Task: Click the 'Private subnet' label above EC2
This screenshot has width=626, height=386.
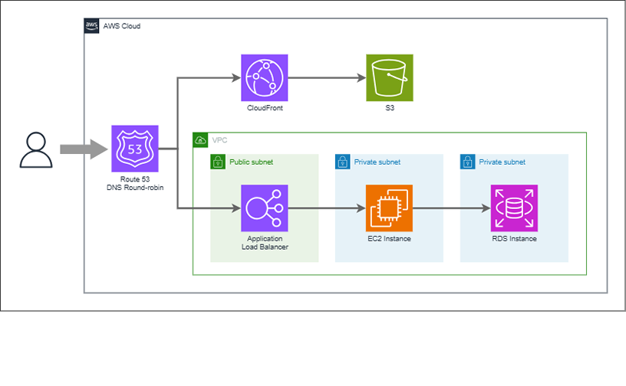Action: 377,162
